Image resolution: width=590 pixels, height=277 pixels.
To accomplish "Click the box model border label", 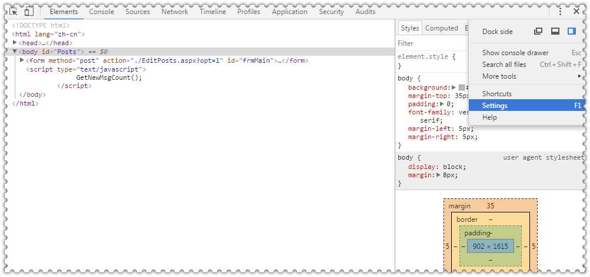I will coord(467,219).
